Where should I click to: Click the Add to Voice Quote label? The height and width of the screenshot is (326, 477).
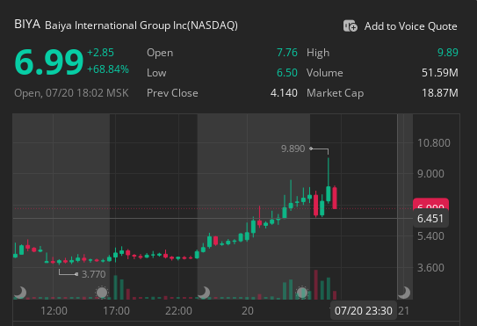tap(411, 26)
